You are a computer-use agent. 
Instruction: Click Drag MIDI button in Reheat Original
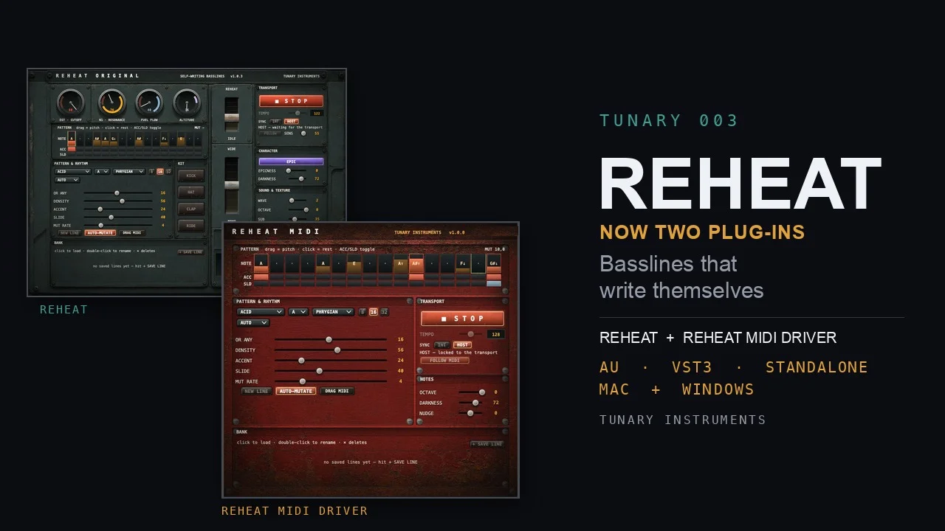[x=132, y=233]
